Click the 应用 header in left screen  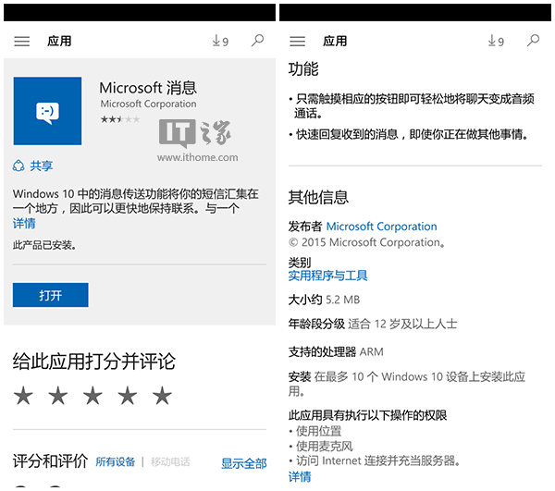tap(59, 41)
